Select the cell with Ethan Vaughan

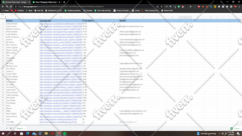22,32
